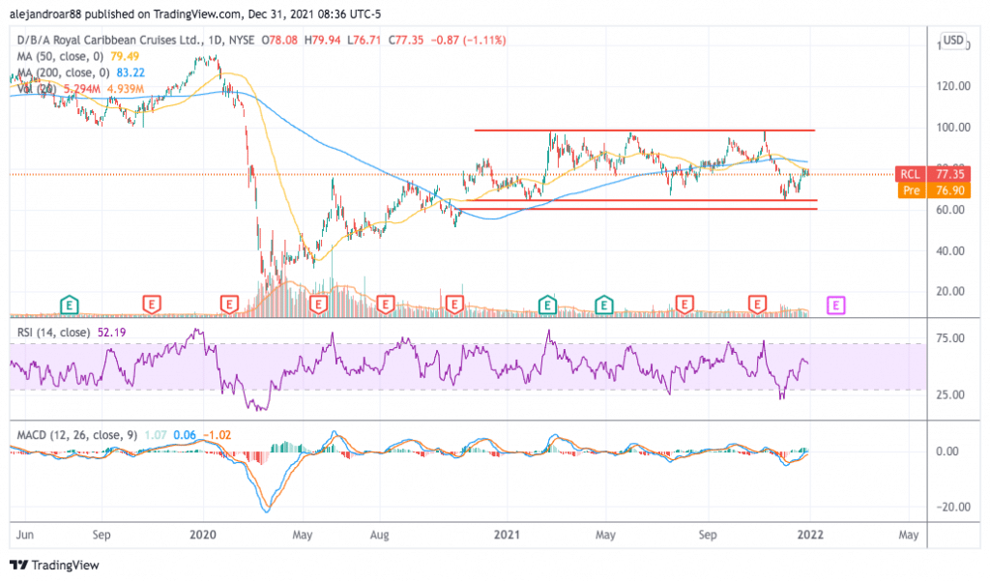This screenshot has width=990, height=582.
Task: Click the alejandroar88 publisher name
Action: pos(45,14)
